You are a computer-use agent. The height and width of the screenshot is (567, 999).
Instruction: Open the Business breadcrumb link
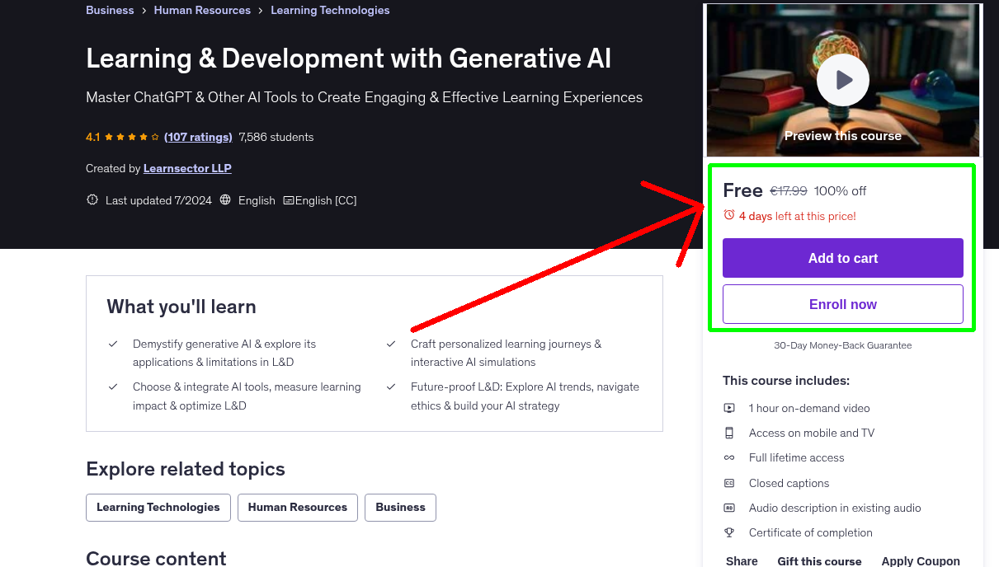click(110, 10)
